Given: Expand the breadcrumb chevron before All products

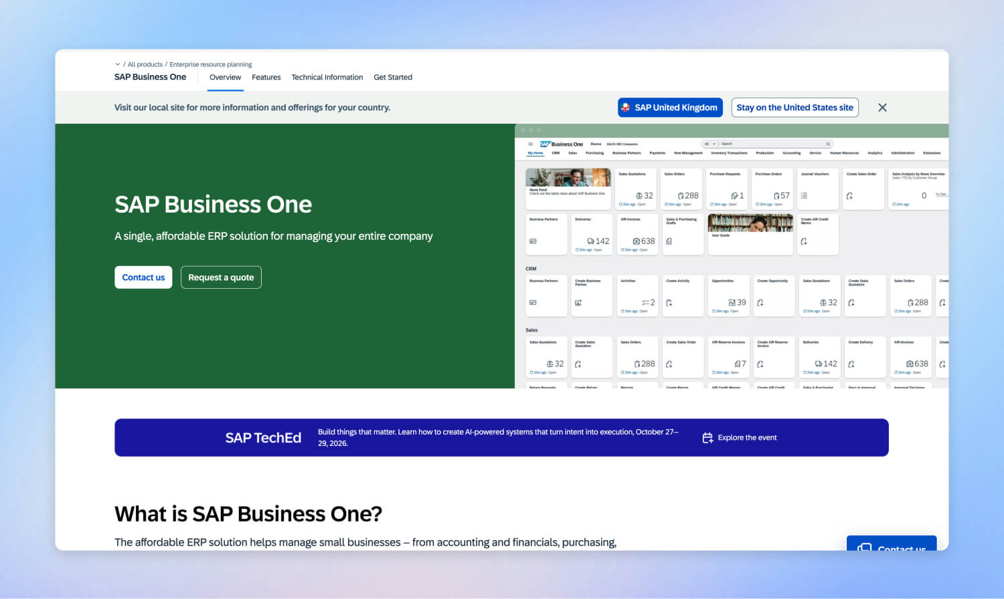Looking at the screenshot, I should (118, 65).
